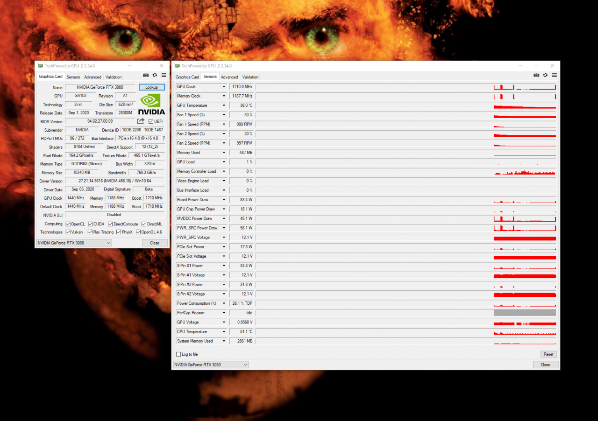Viewport: 598px width, 421px height.
Task: Toggle the PhysX checkbox
Action: point(119,232)
